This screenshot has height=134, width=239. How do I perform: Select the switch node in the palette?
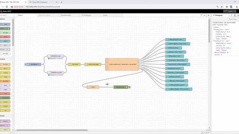pyautogui.click(x=5, y=68)
